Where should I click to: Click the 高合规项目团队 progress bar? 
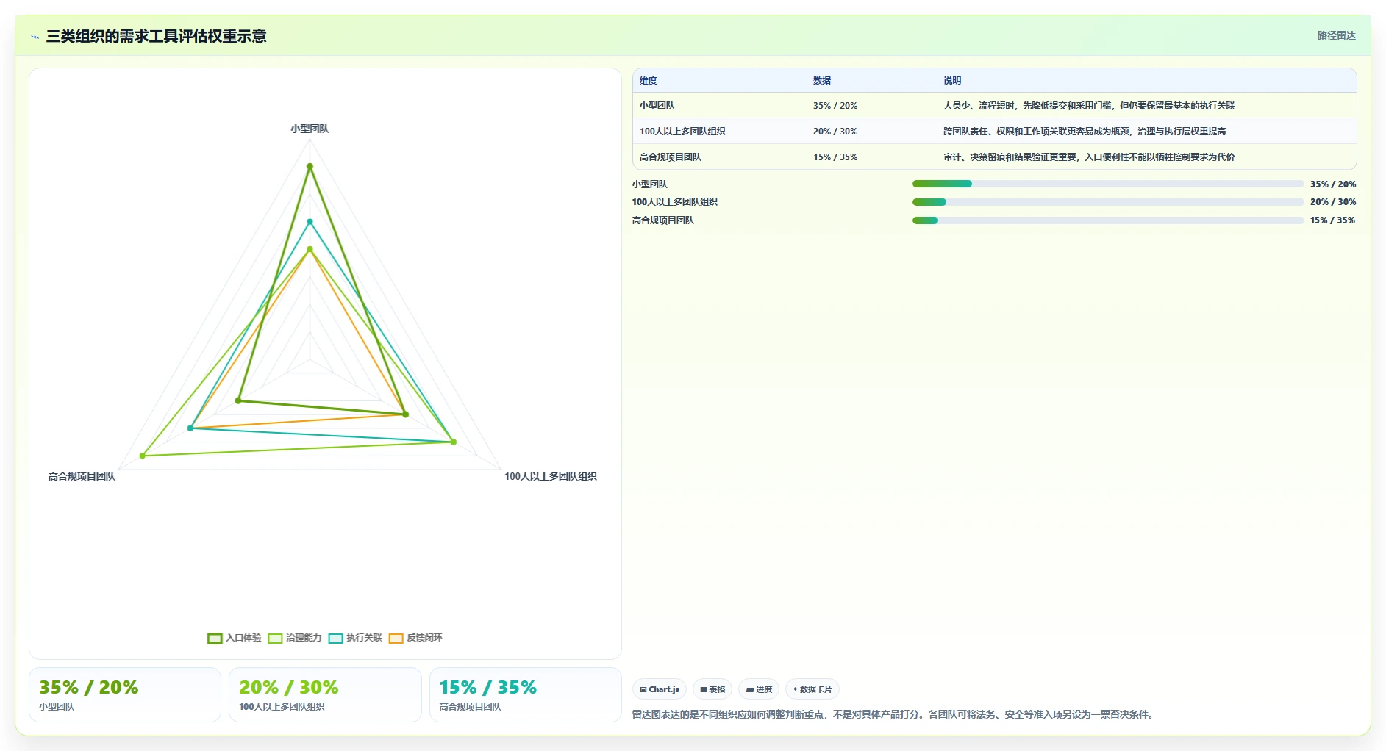pos(1108,220)
